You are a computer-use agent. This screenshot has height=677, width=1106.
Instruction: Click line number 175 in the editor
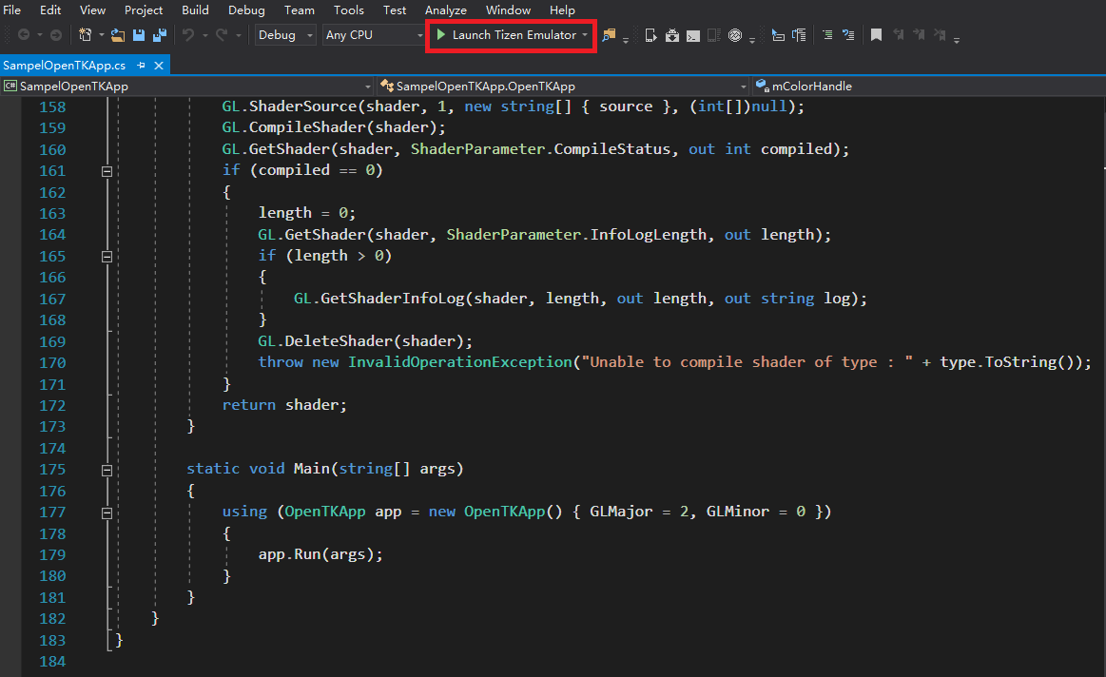tap(51, 469)
